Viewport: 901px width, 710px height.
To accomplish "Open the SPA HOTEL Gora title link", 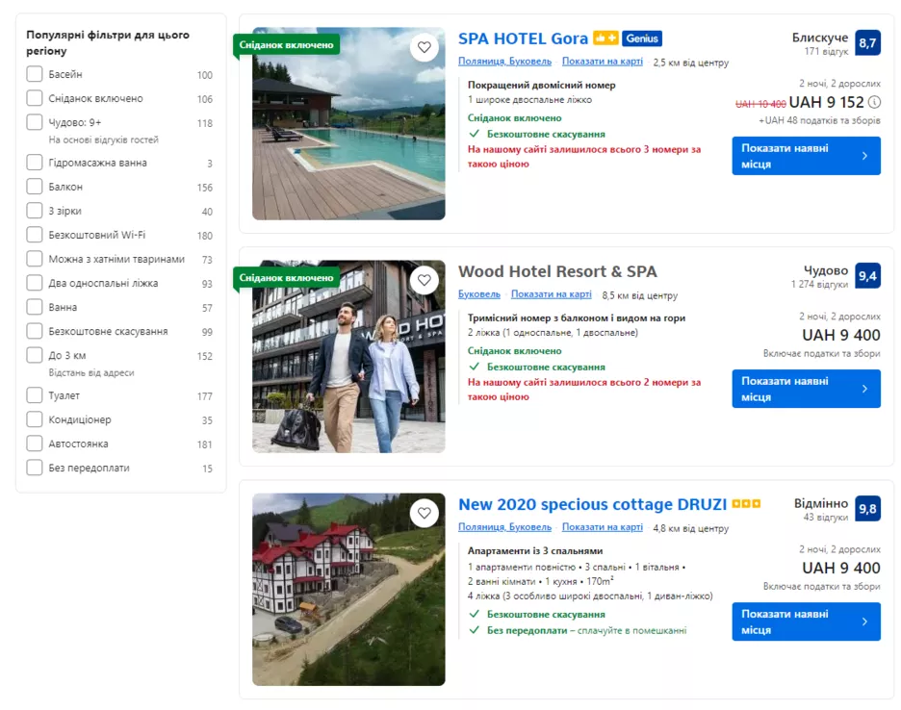I will [523, 39].
